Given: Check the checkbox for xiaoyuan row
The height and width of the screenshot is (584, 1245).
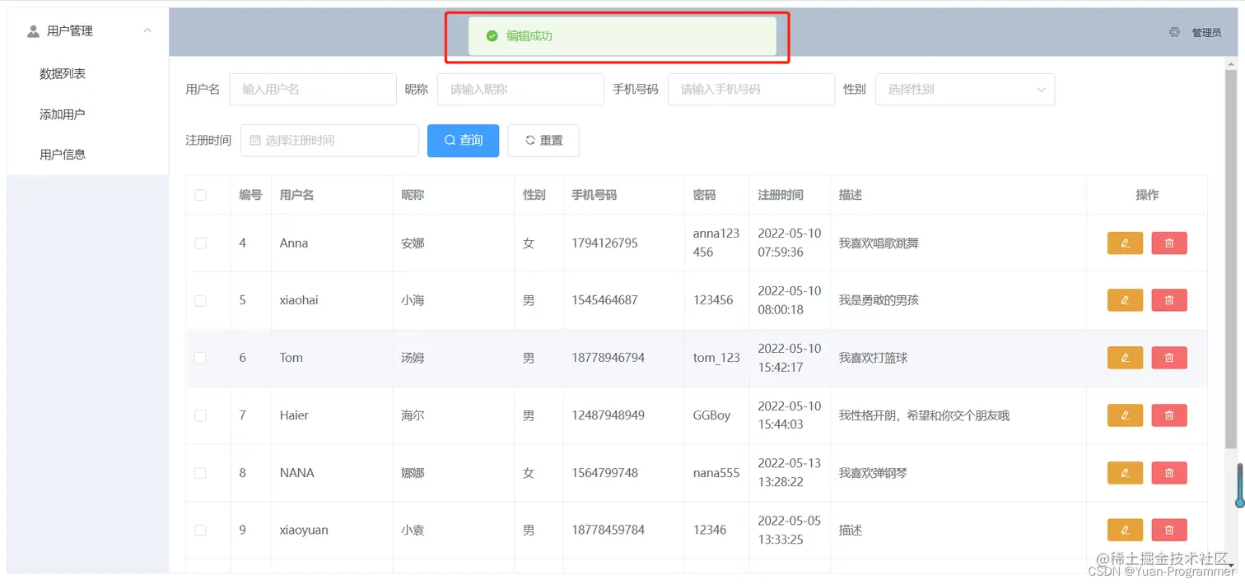Looking at the screenshot, I should click(200, 530).
